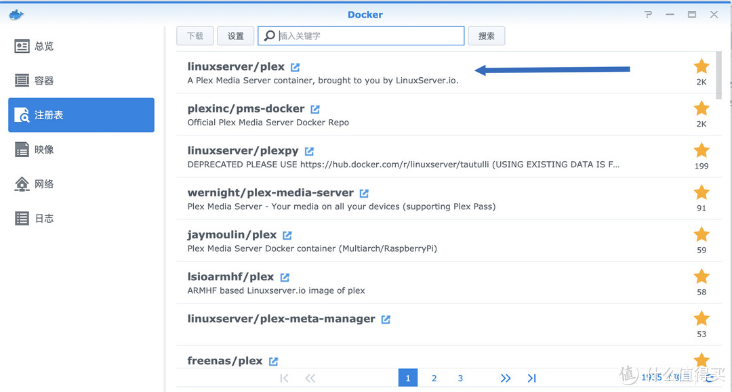The image size is (732, 392).
Task: Click the magnifier icon inside the keyword search field
Action: (268, 35)
